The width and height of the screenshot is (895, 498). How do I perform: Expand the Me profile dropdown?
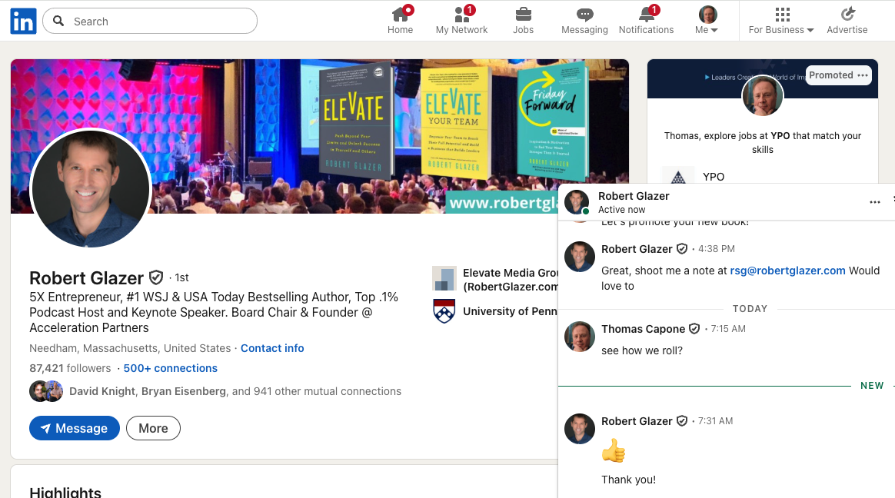(707, 21)
